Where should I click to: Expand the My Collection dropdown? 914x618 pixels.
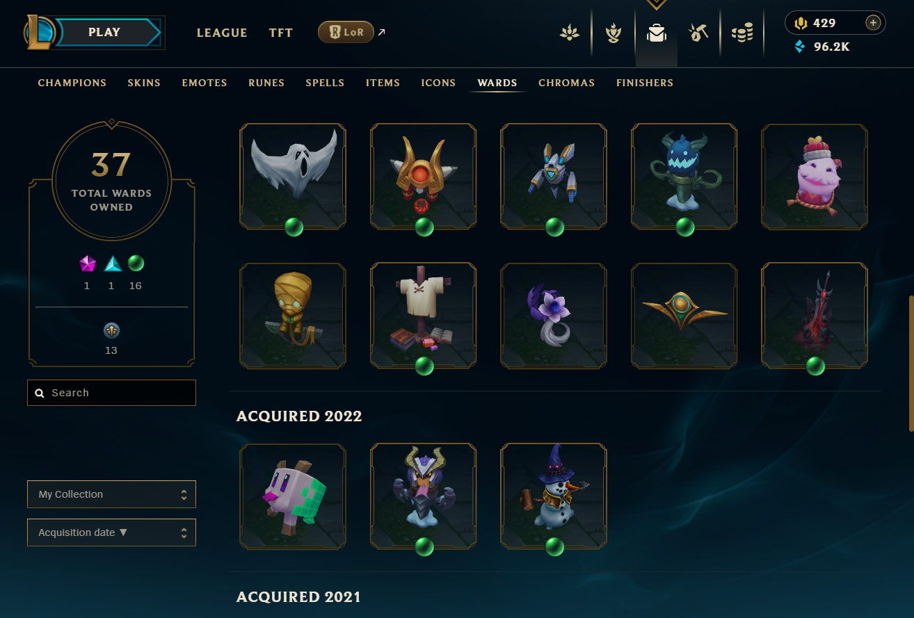point(111,494)
